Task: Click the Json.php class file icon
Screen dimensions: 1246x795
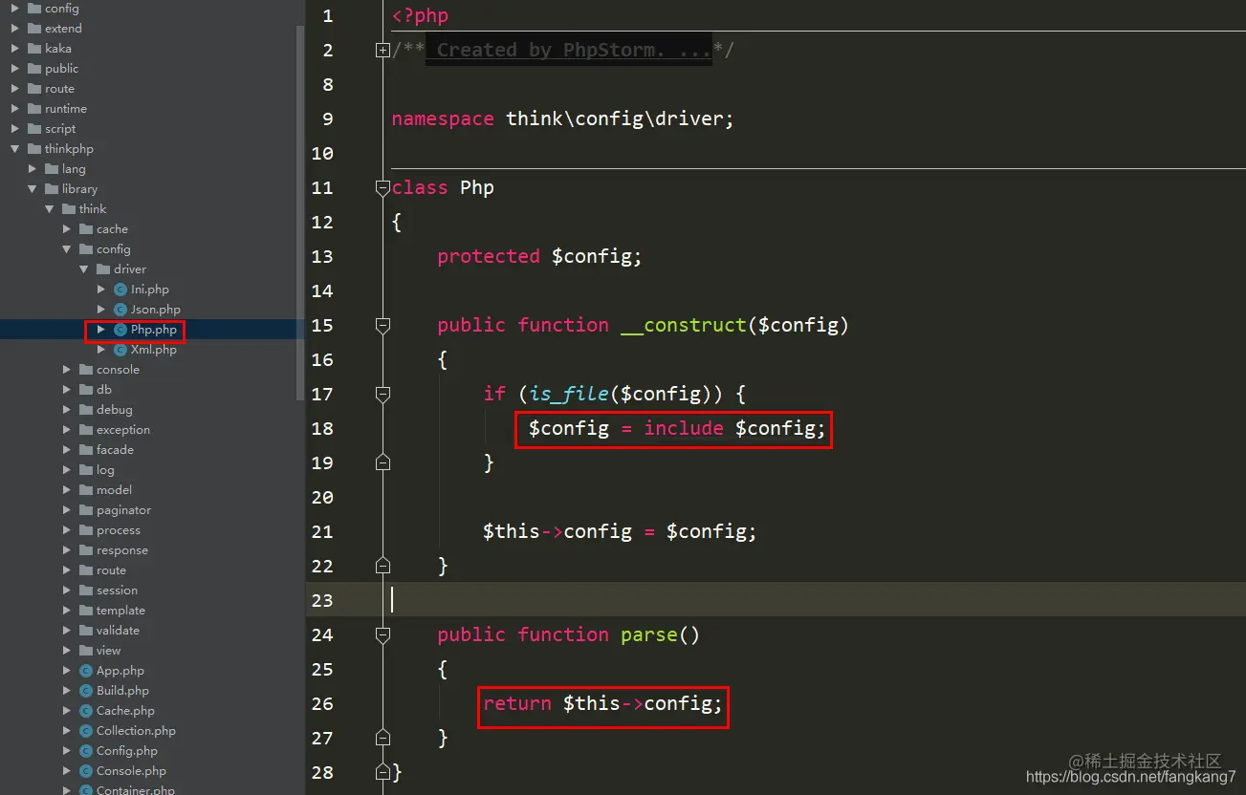Action: 120,310
